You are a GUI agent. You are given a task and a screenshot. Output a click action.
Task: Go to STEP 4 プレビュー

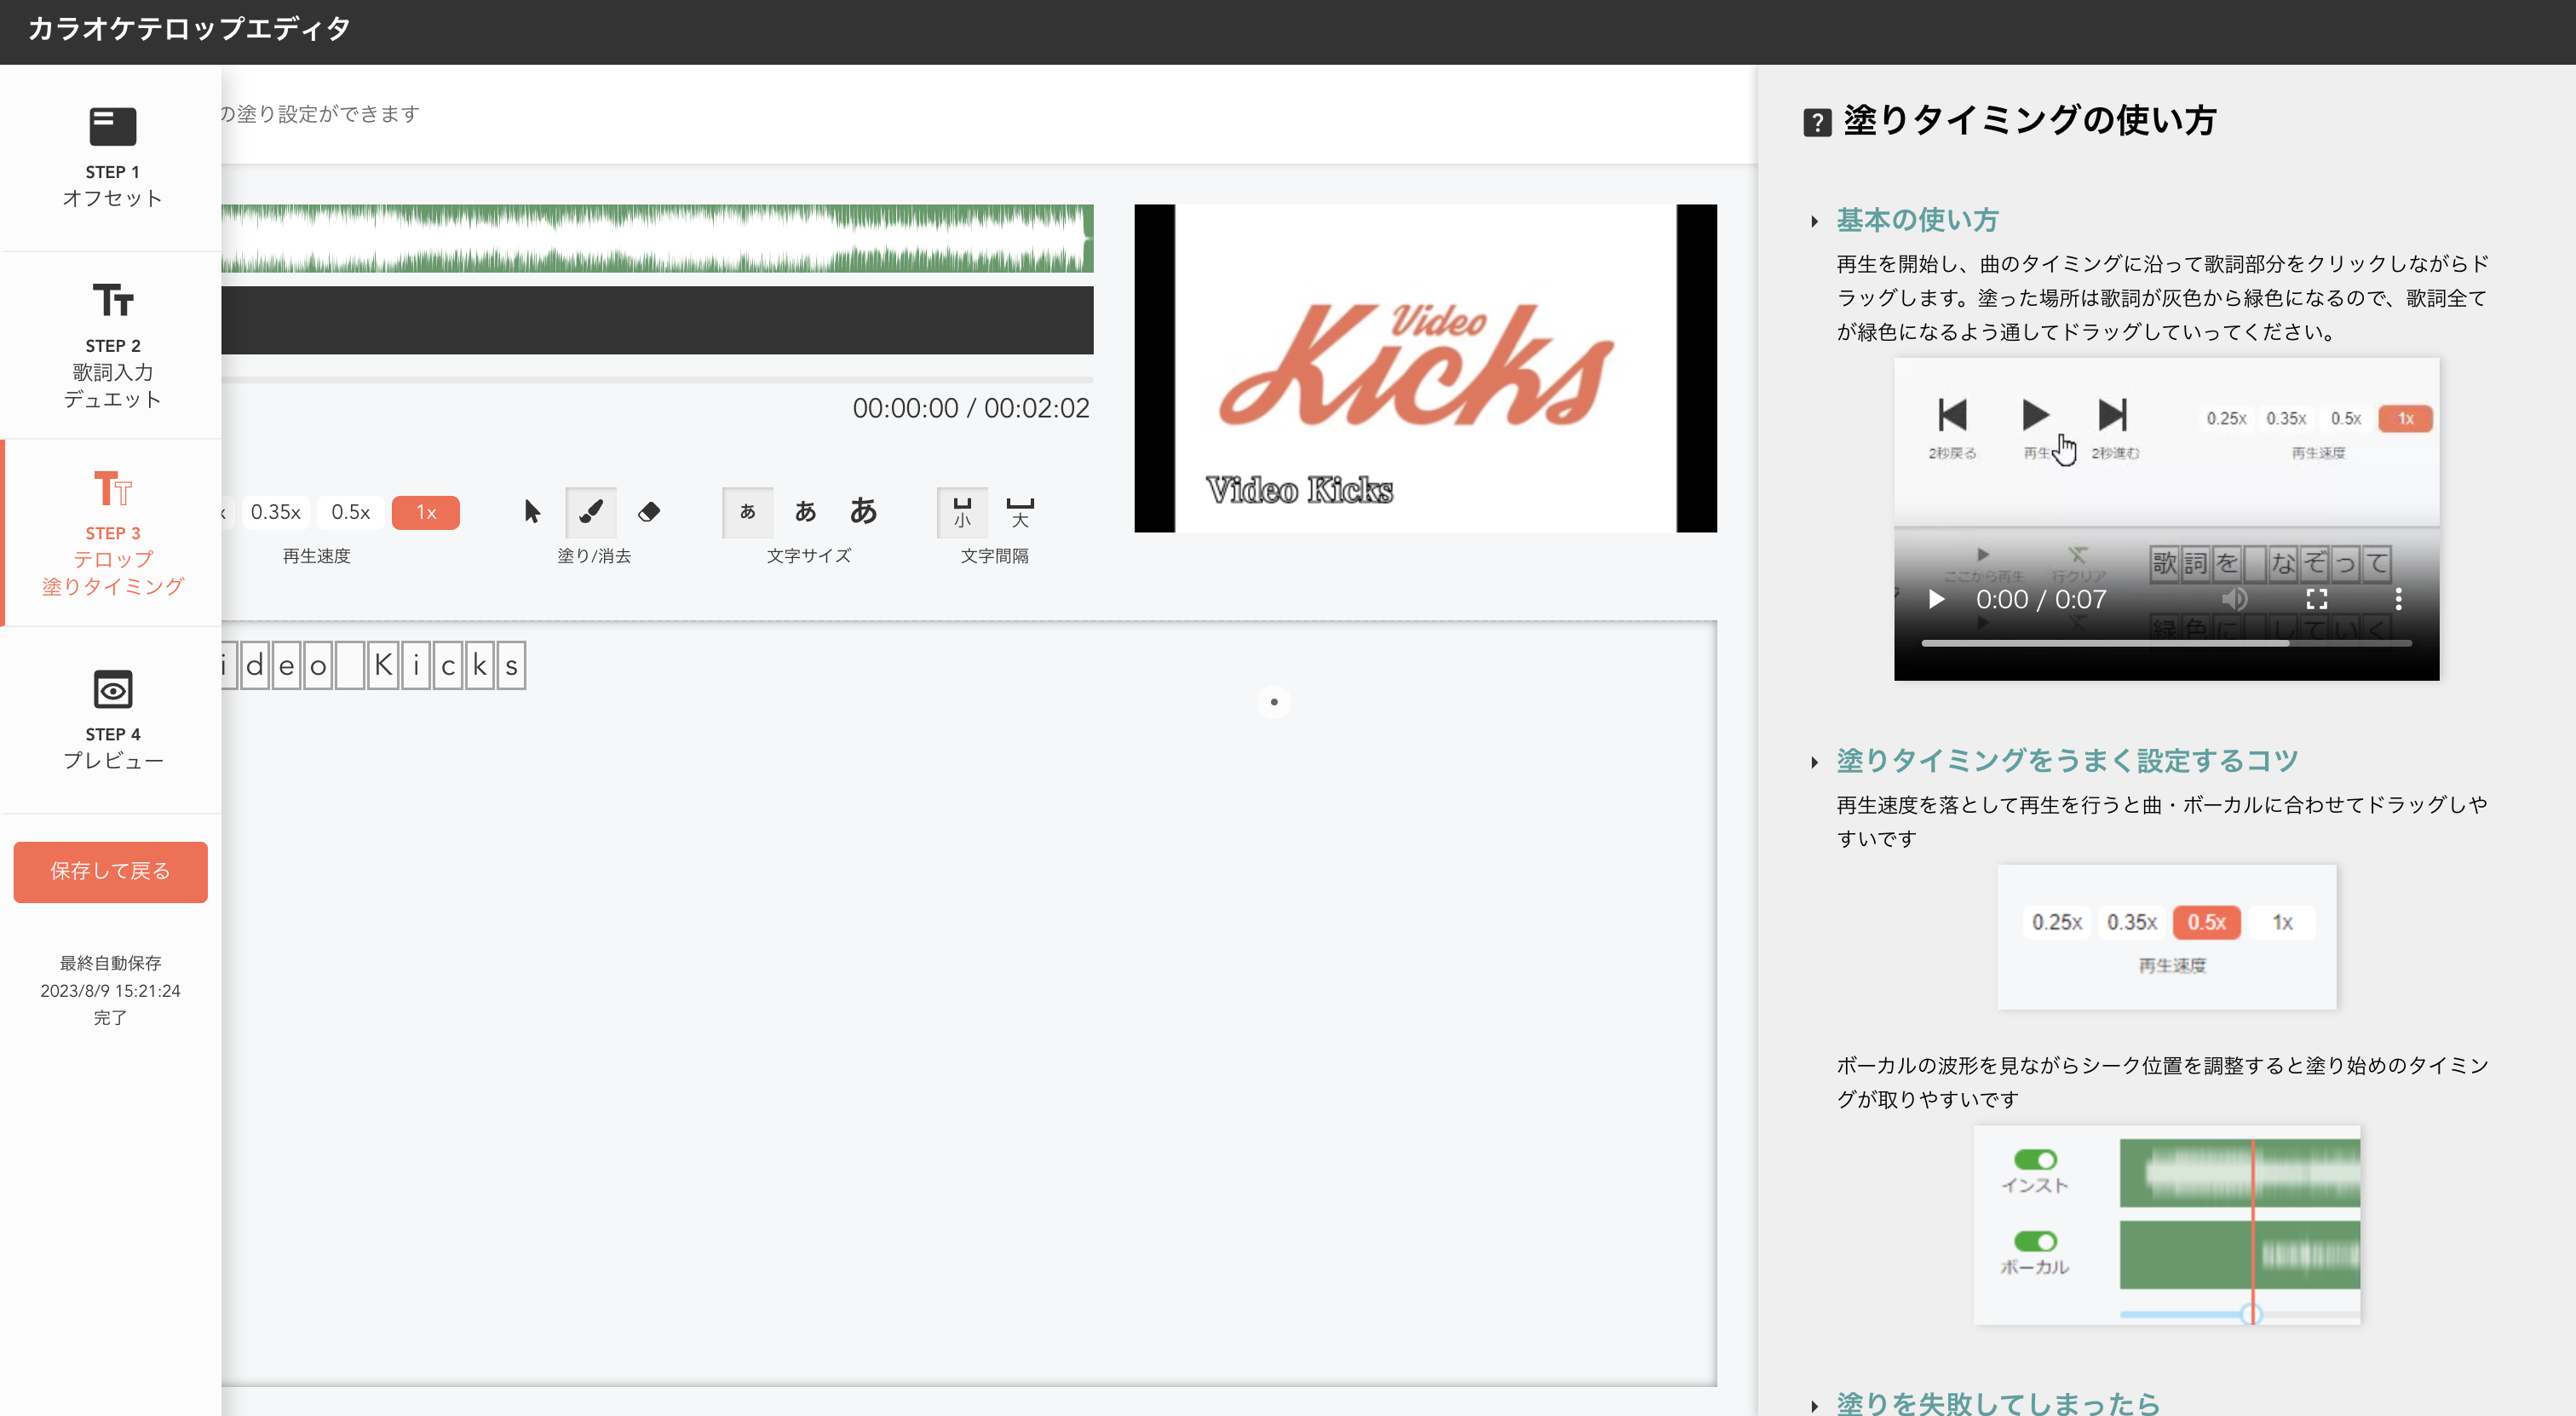click(x=111, y=720)
